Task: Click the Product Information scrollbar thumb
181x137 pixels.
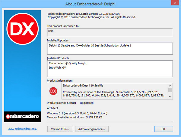Action: coord(170,90)
